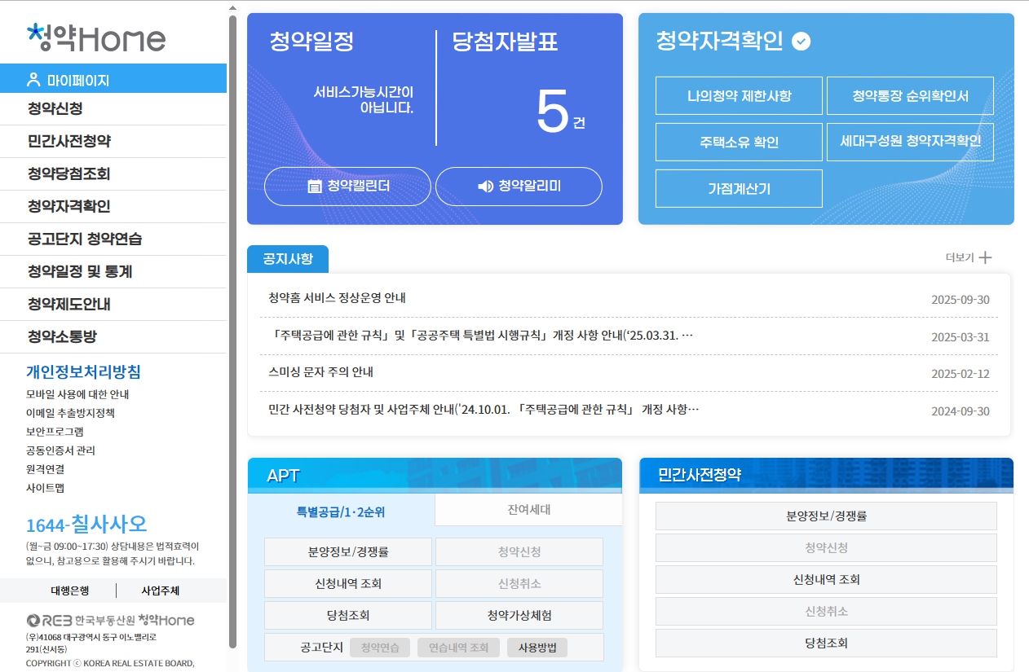Click 민간사전청약 신청취소 button
The image size is (1029, 672).
(x=826, y=611)
